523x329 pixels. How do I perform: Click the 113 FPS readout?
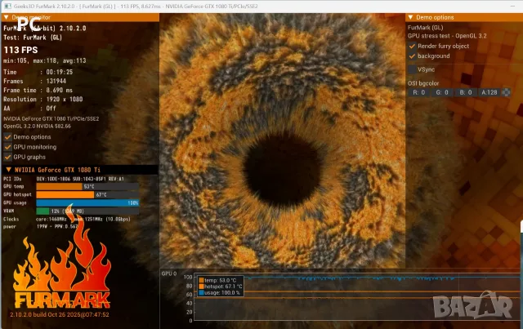[20, 50]
